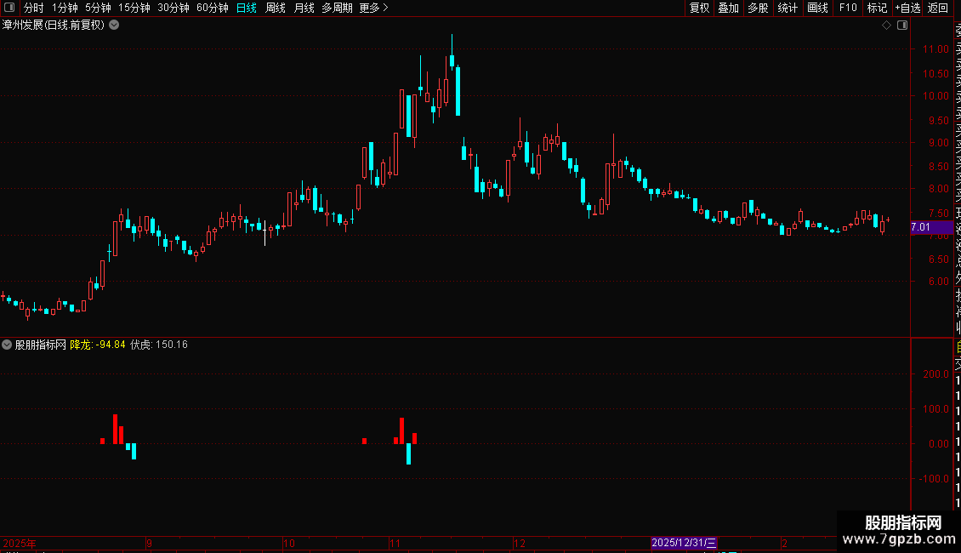The width and height of the screenshot is (961, 553).
Task: Select the 日线 daily chart tab
Action: [x=247, y=8]
